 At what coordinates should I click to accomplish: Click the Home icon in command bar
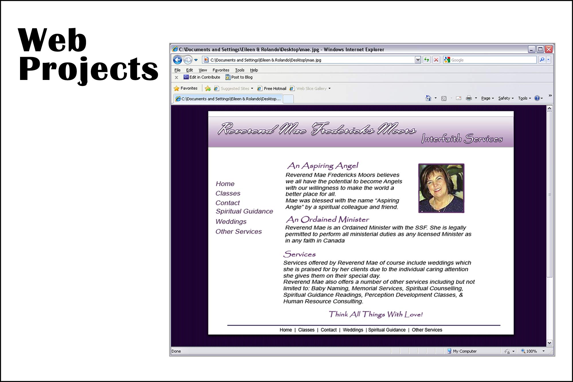[428, 98]
